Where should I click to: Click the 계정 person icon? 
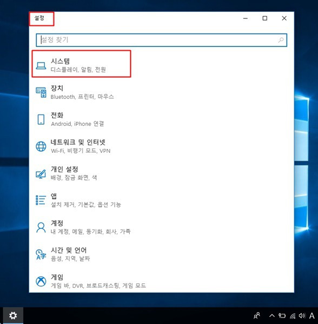click(x=41, y=227)
